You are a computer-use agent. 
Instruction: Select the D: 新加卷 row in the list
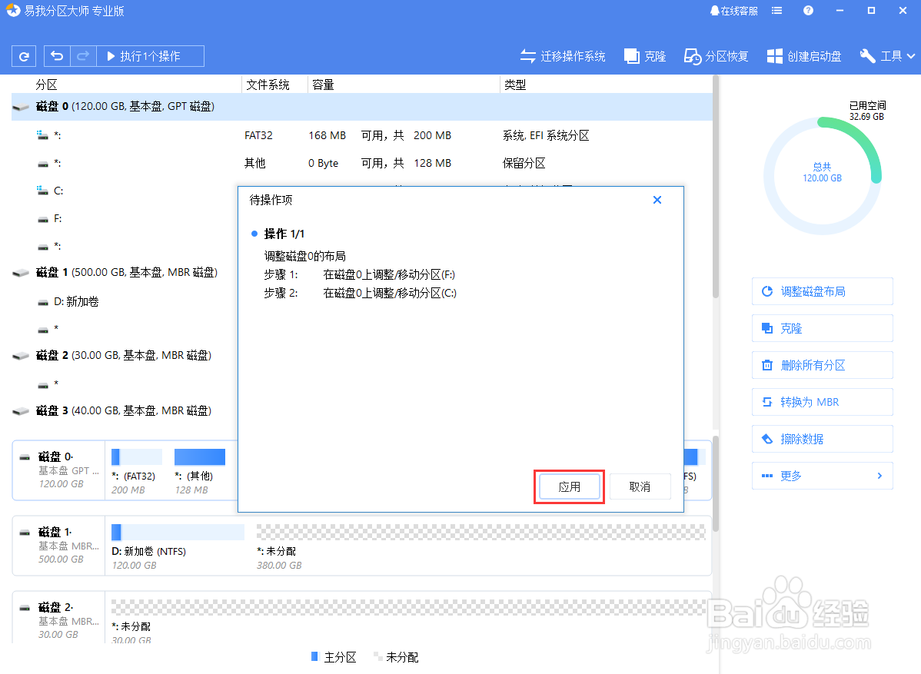[x=125, y=301]
